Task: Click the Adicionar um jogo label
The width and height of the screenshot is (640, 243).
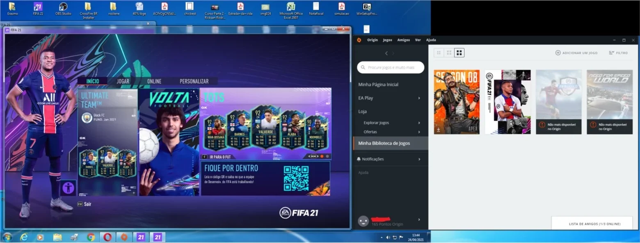Action: coord(580,53)
